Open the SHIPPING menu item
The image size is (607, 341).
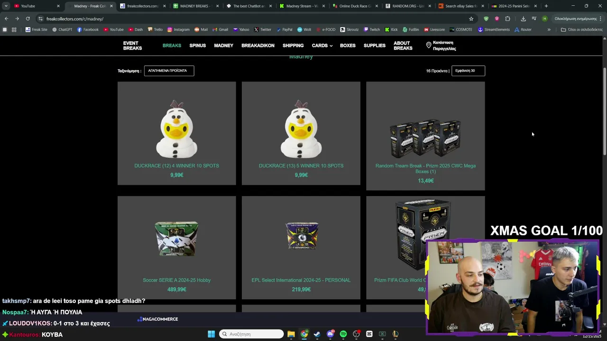click(x=293, y=45)
